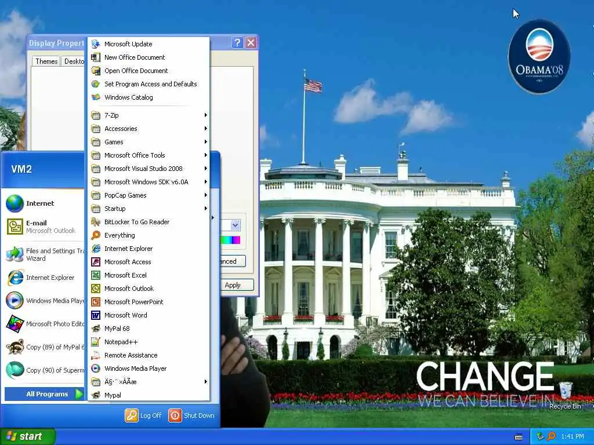The height and width of the screenshot is (445, 594).
Task: Click the Open Office Document icon
Action: [96, 71]
